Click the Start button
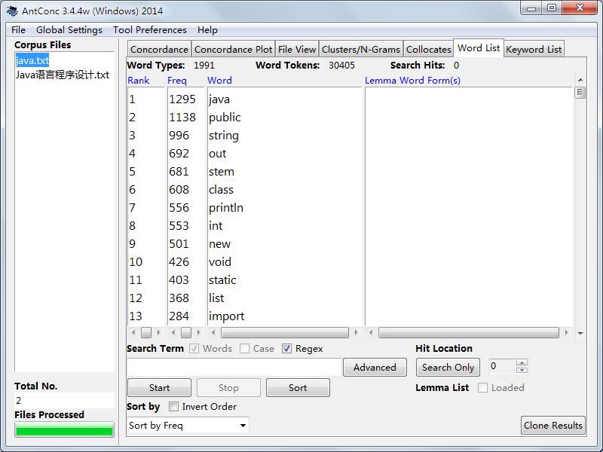 pyautogui.click(x=159, y=387)
